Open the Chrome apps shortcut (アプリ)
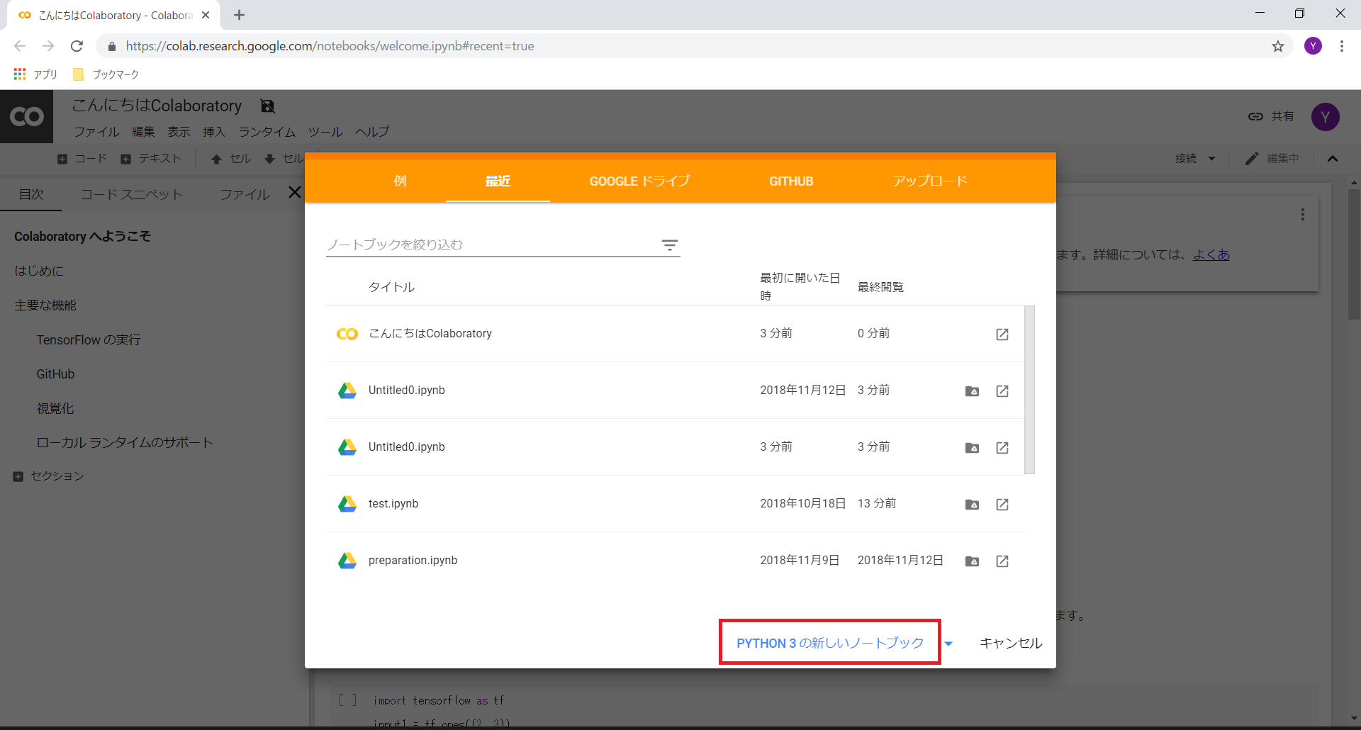 (35, 74)
